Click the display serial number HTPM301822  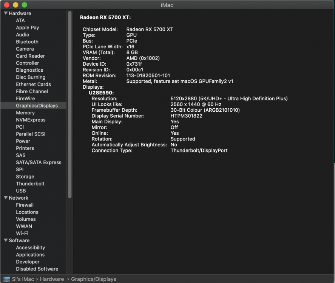(x=186, y=116)
